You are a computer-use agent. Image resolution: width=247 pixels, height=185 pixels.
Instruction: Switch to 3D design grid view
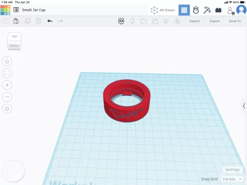pos(184,10)
